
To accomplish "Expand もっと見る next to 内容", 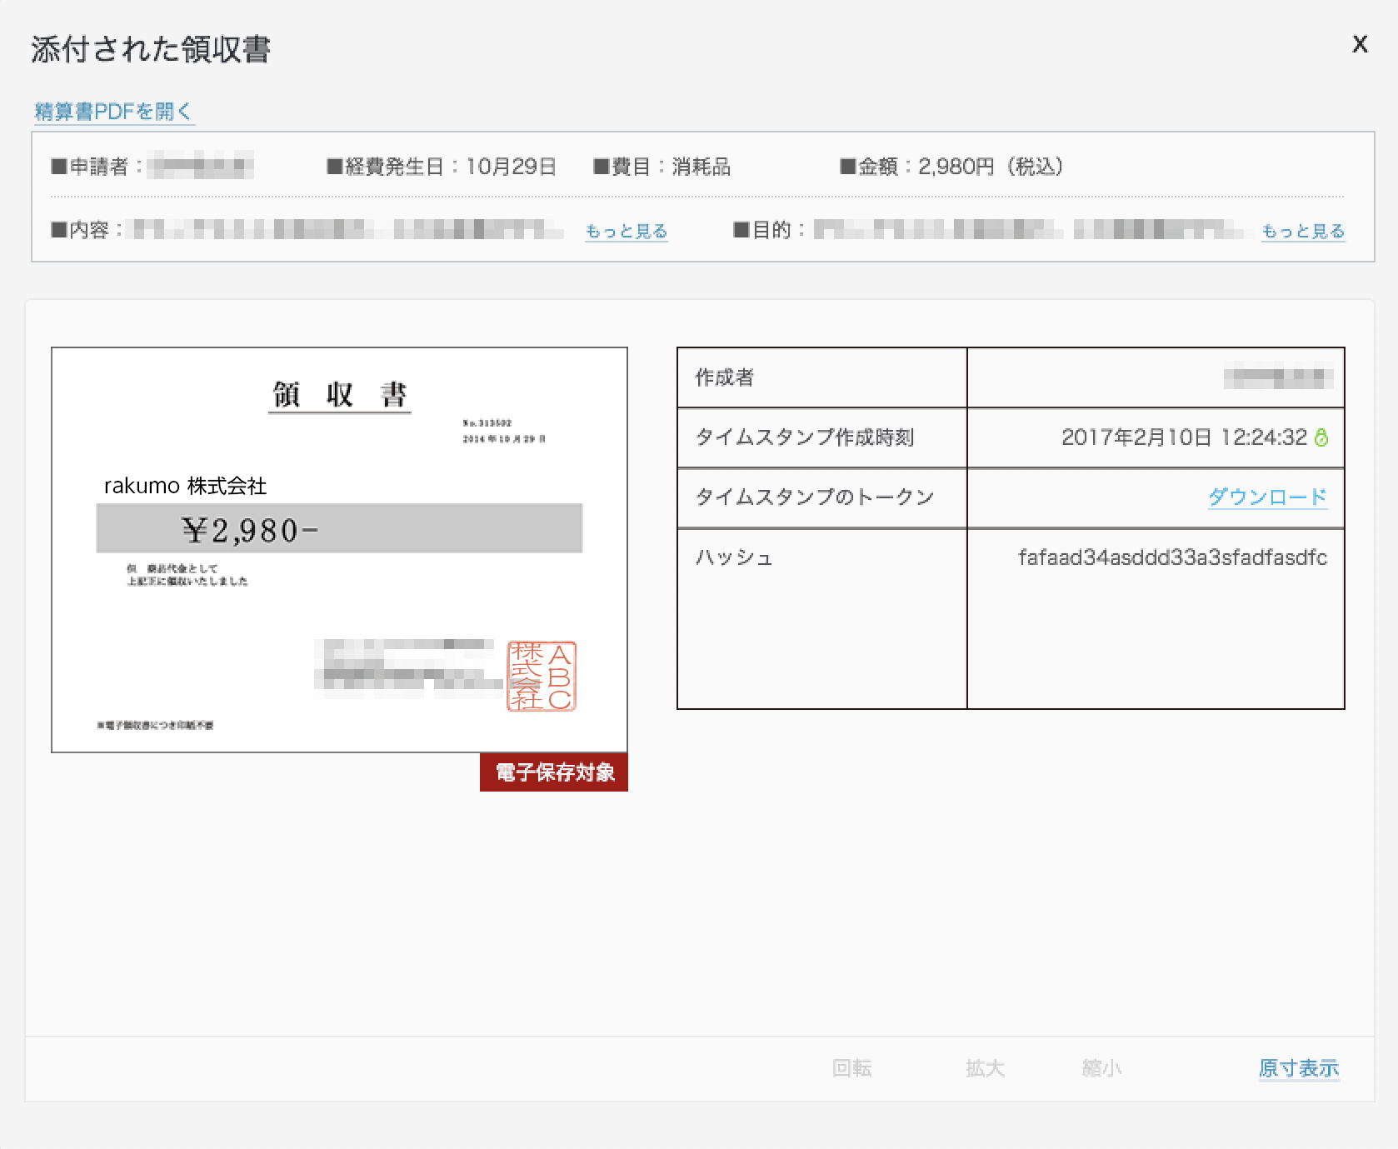I will click(626, 231).
